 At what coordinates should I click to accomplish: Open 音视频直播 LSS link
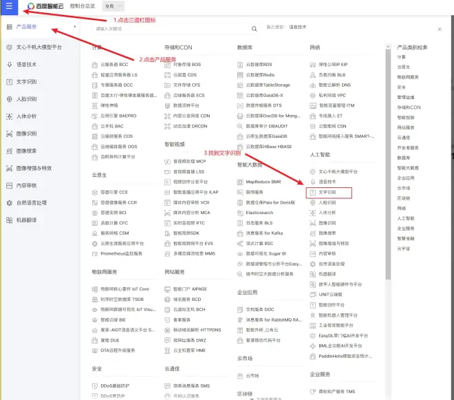point(188,172)
